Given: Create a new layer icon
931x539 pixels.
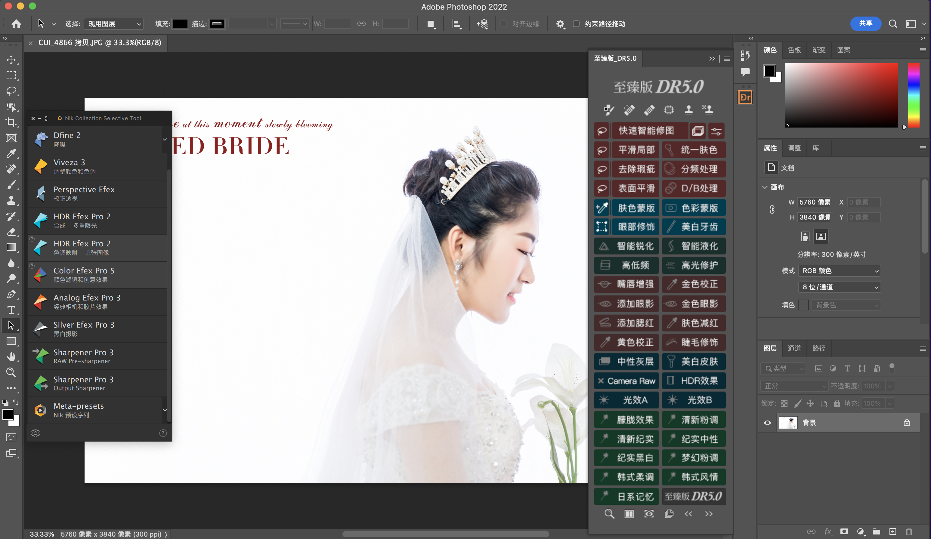Looking at the screenshot, I should [x=892, y=531].
